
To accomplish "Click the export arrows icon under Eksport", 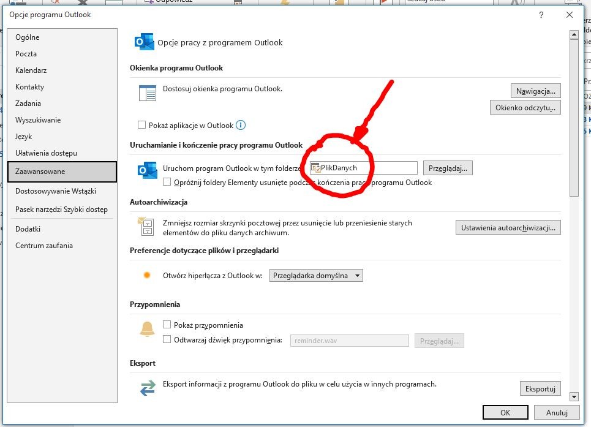I will [148, 388].
